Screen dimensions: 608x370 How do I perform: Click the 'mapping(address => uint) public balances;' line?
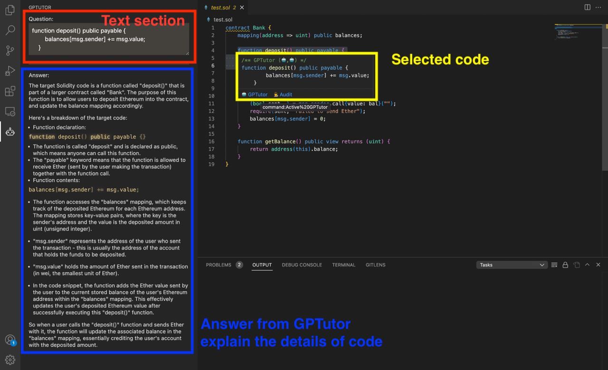point(300,35)
